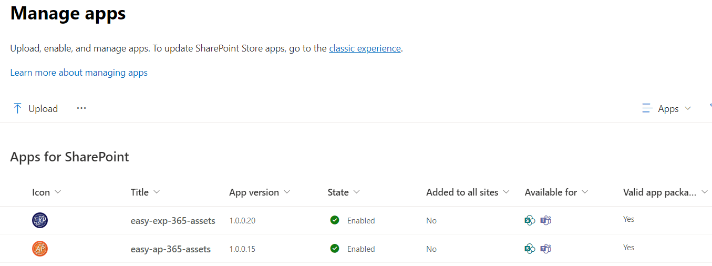Open the easy-exp-365-assets app title
Screen dimensions: 712x266
(x=173, y=221)
